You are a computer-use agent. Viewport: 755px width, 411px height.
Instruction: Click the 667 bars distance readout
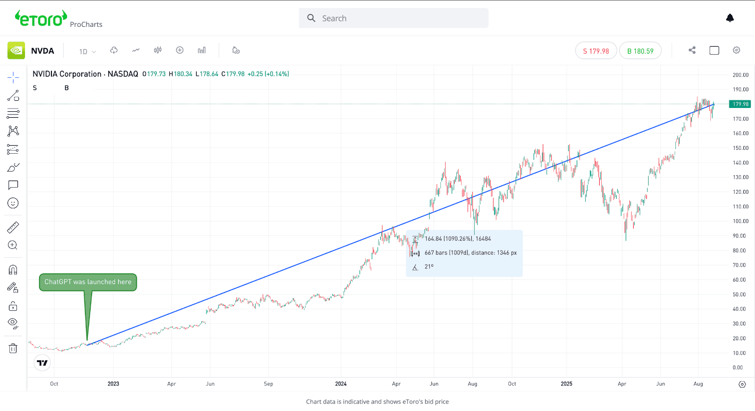coord(470,253)
